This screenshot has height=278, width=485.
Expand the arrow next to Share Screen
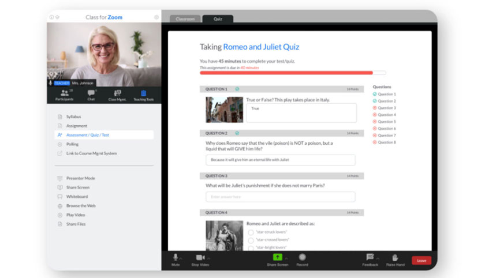(286, 258)
